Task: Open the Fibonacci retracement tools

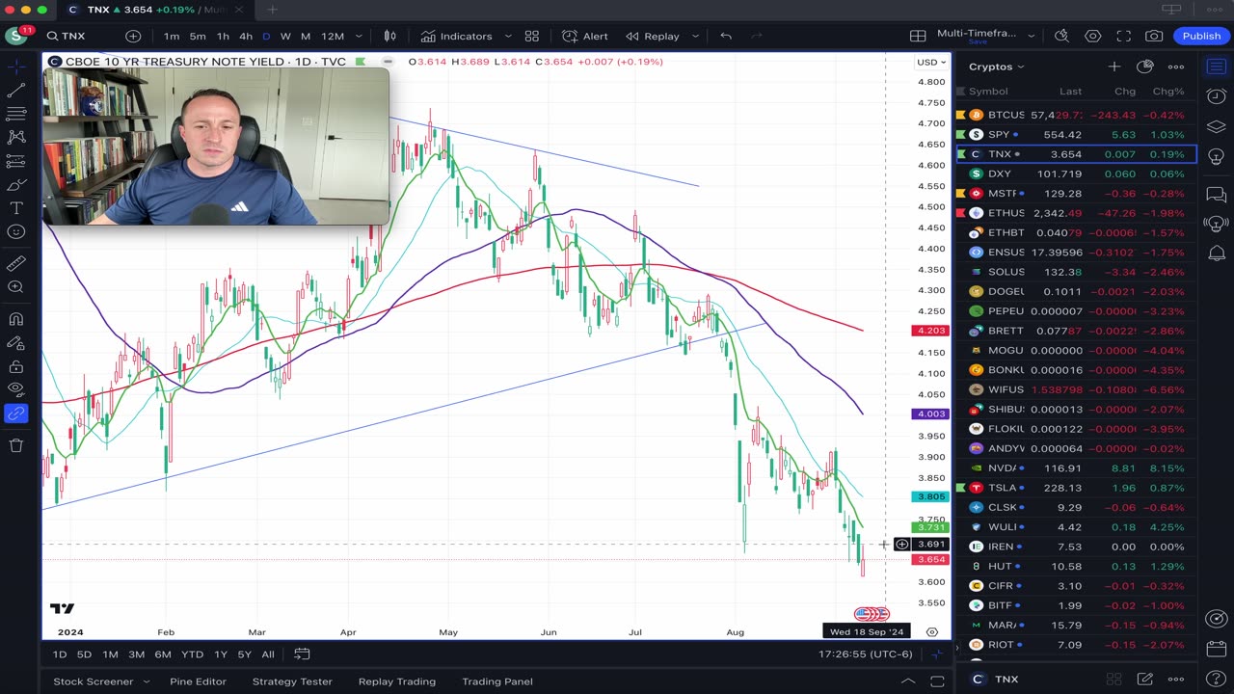Action: click(15, 114)
